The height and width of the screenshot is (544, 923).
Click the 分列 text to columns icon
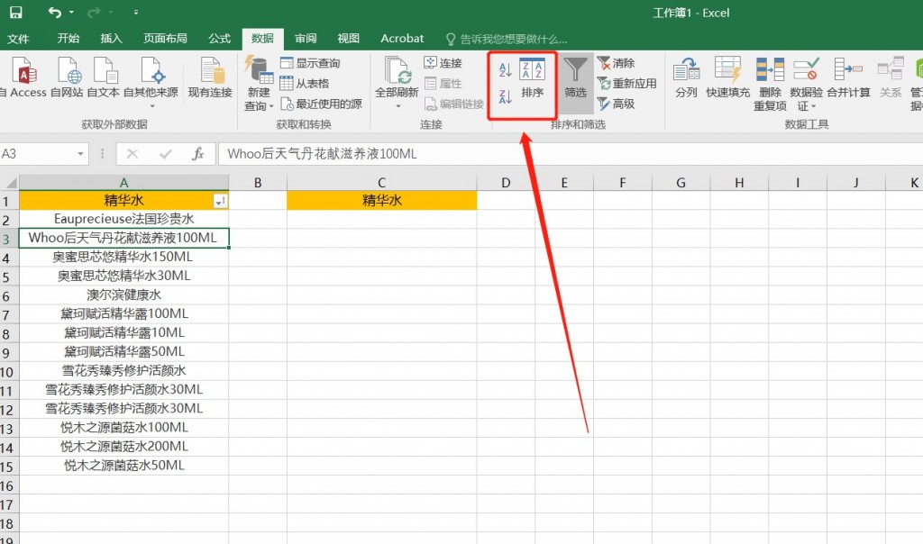tap(686, 77)
